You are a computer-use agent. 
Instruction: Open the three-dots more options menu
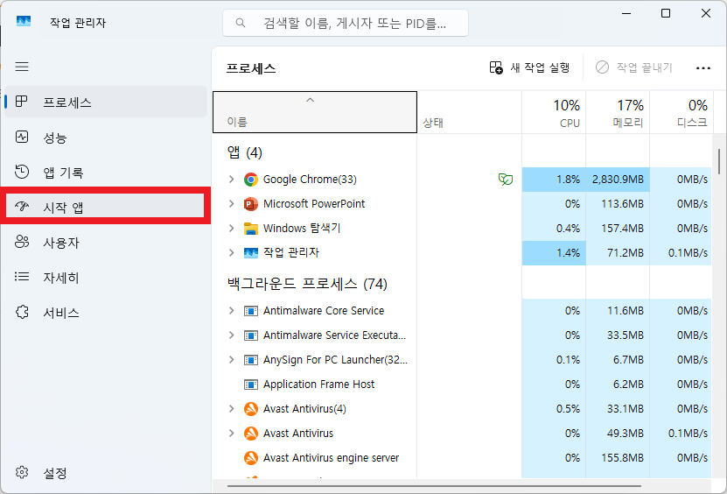click(x=703, y=67)
